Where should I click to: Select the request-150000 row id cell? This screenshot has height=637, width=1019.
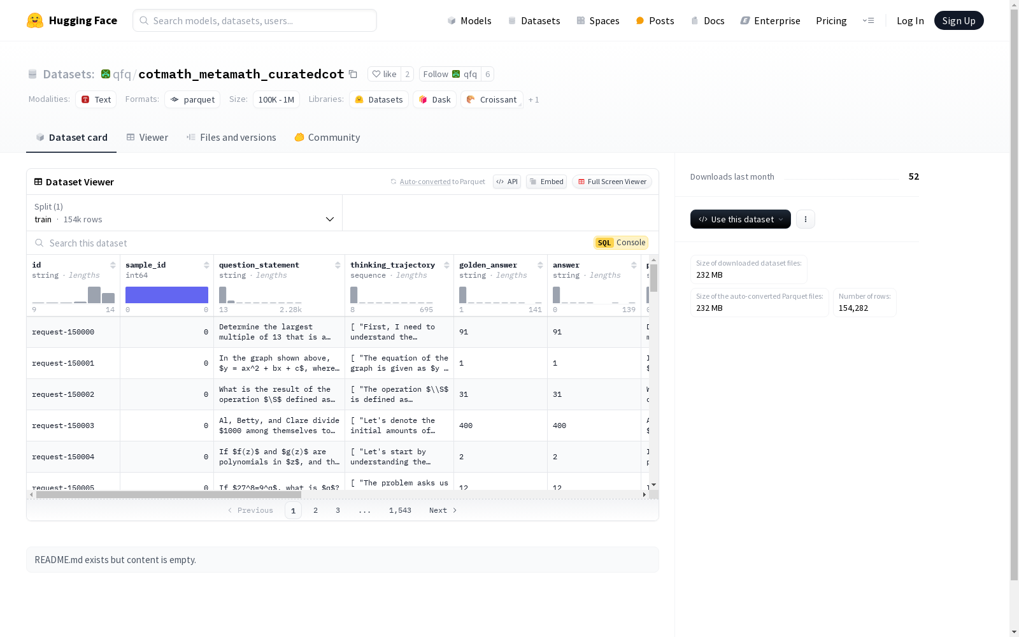pos(73,332)
